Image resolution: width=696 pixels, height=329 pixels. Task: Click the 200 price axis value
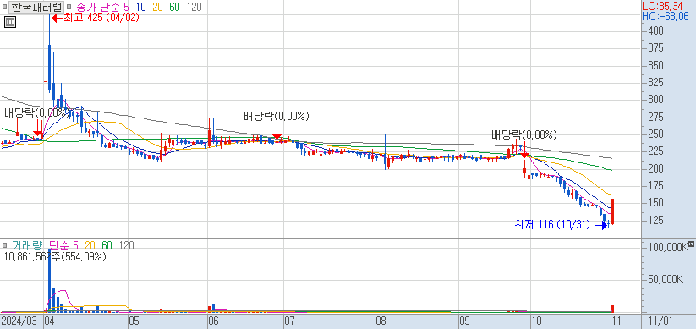click(655, 168)
